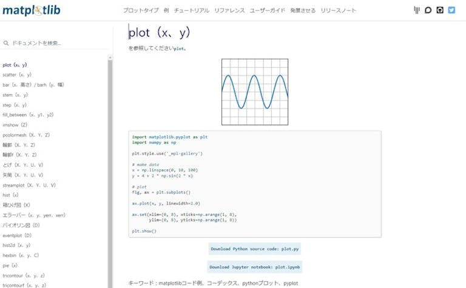466x288 pixels.
Task: Download Python source code plot.py
Action: point(255,249)
